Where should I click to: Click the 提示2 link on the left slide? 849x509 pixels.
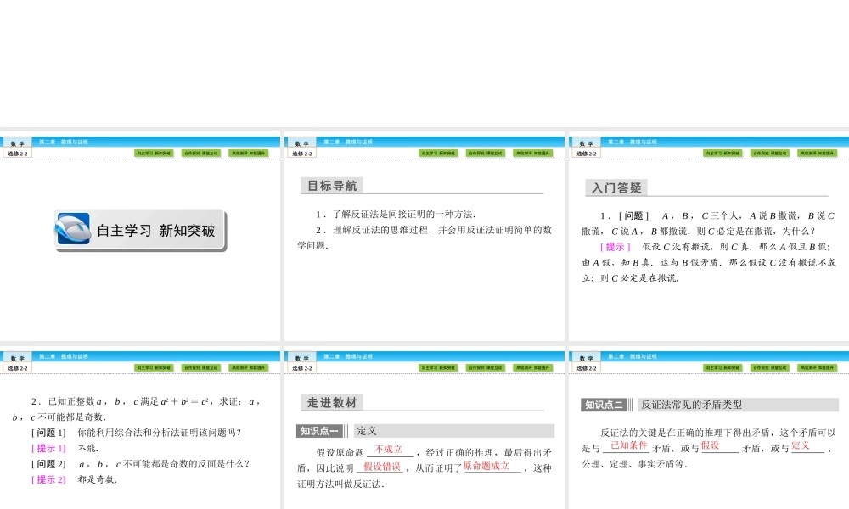coord(48,478)
